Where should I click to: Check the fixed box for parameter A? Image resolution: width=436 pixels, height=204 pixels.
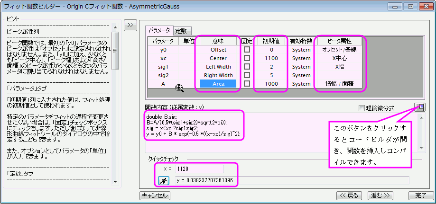click(247, 84)
